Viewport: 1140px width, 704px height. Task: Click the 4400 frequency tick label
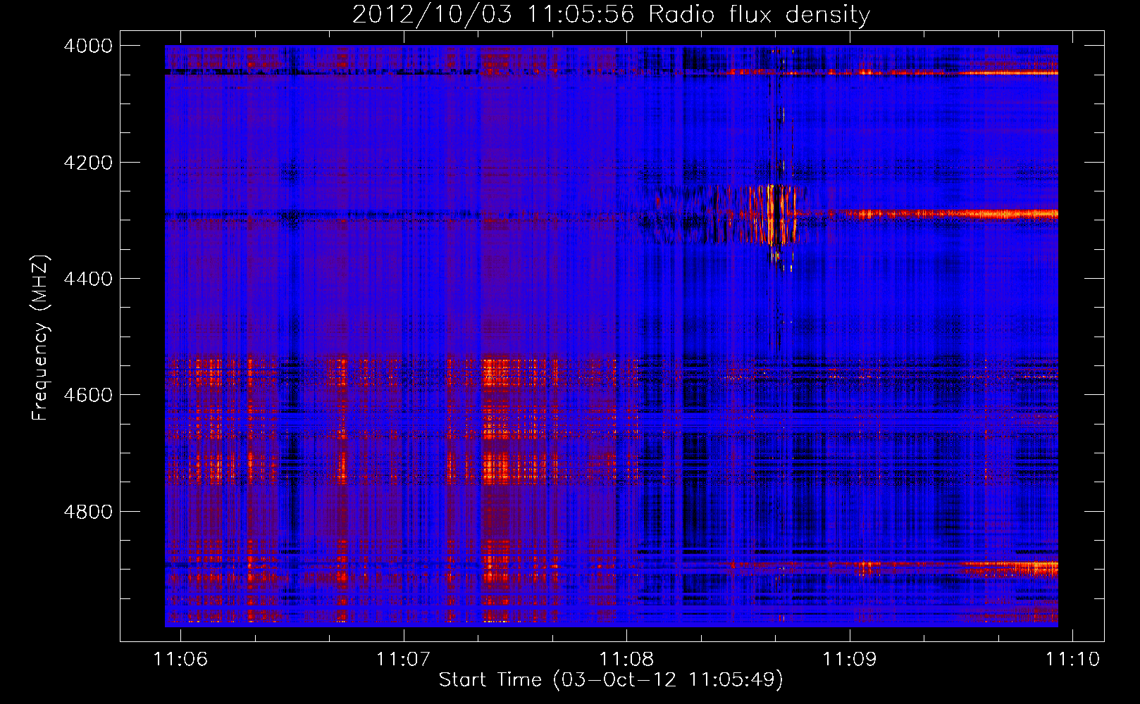click(88, 279)
